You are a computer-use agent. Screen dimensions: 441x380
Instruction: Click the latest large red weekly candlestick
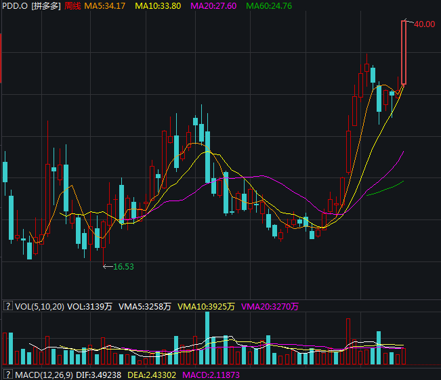(404, 53)
